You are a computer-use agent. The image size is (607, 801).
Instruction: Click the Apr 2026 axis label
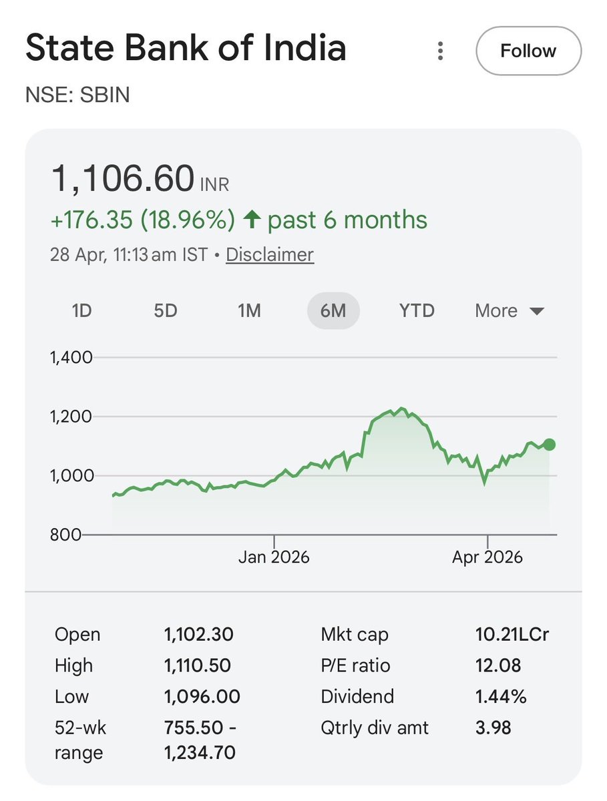tap(487, 557)
